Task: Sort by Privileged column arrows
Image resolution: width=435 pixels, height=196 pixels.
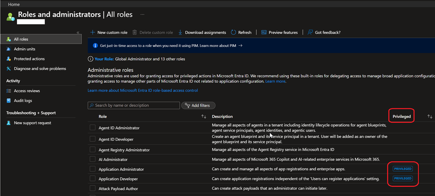Action: 429,116
